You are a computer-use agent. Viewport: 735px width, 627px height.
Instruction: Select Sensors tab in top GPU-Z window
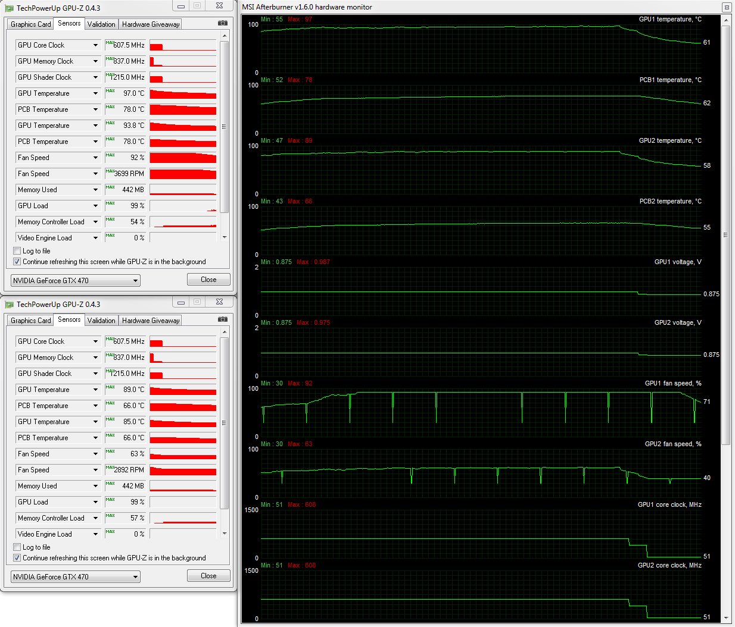click(x=69, y=23)
